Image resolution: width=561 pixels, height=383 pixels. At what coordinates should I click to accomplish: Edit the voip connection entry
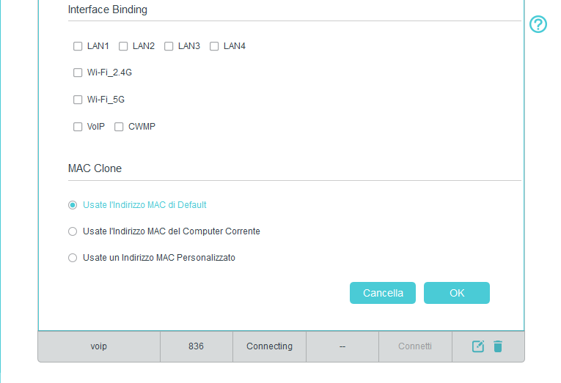pos(478,346)
